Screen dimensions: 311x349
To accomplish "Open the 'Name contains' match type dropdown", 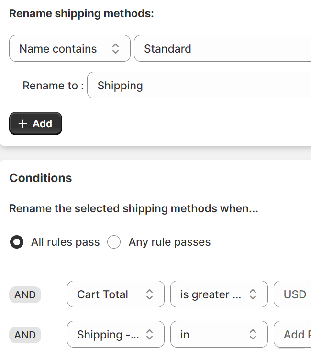I will click(x=69, y=49).
